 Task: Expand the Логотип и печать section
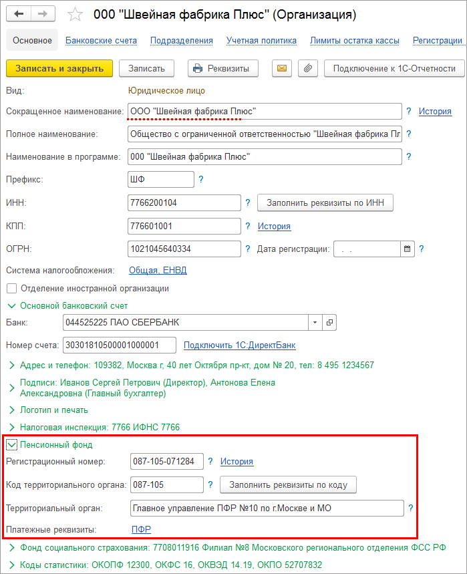(11, 410)
